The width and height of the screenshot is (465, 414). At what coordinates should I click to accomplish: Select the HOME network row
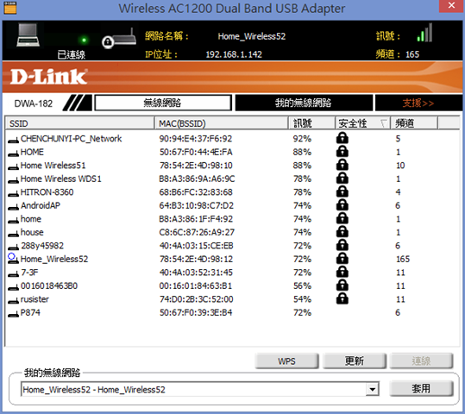click(x=232, y=152)
